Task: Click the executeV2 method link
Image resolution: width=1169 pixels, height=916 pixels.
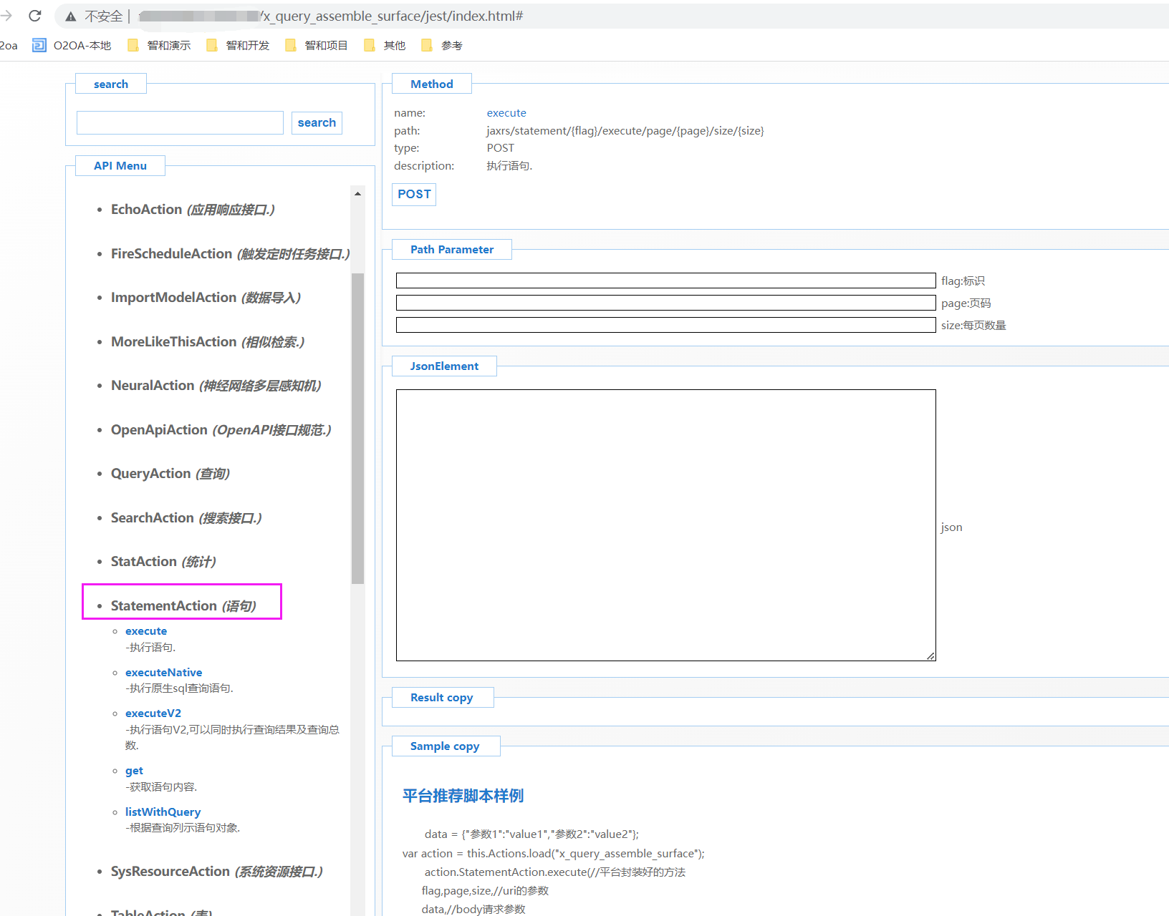Action: [x=153, y=713]
